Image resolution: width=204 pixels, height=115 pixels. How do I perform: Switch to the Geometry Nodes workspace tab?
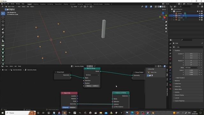98,4
